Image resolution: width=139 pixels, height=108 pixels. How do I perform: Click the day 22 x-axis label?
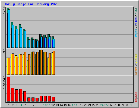click(x=94, y=105)
